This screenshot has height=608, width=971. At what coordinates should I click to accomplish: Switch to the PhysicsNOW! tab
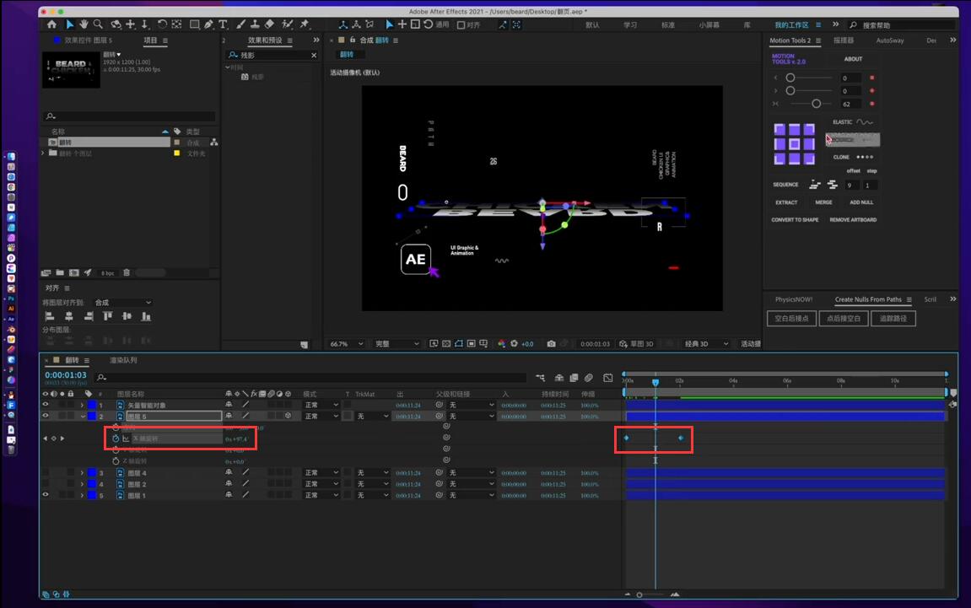pyautogui.click(x=793, y=299)
